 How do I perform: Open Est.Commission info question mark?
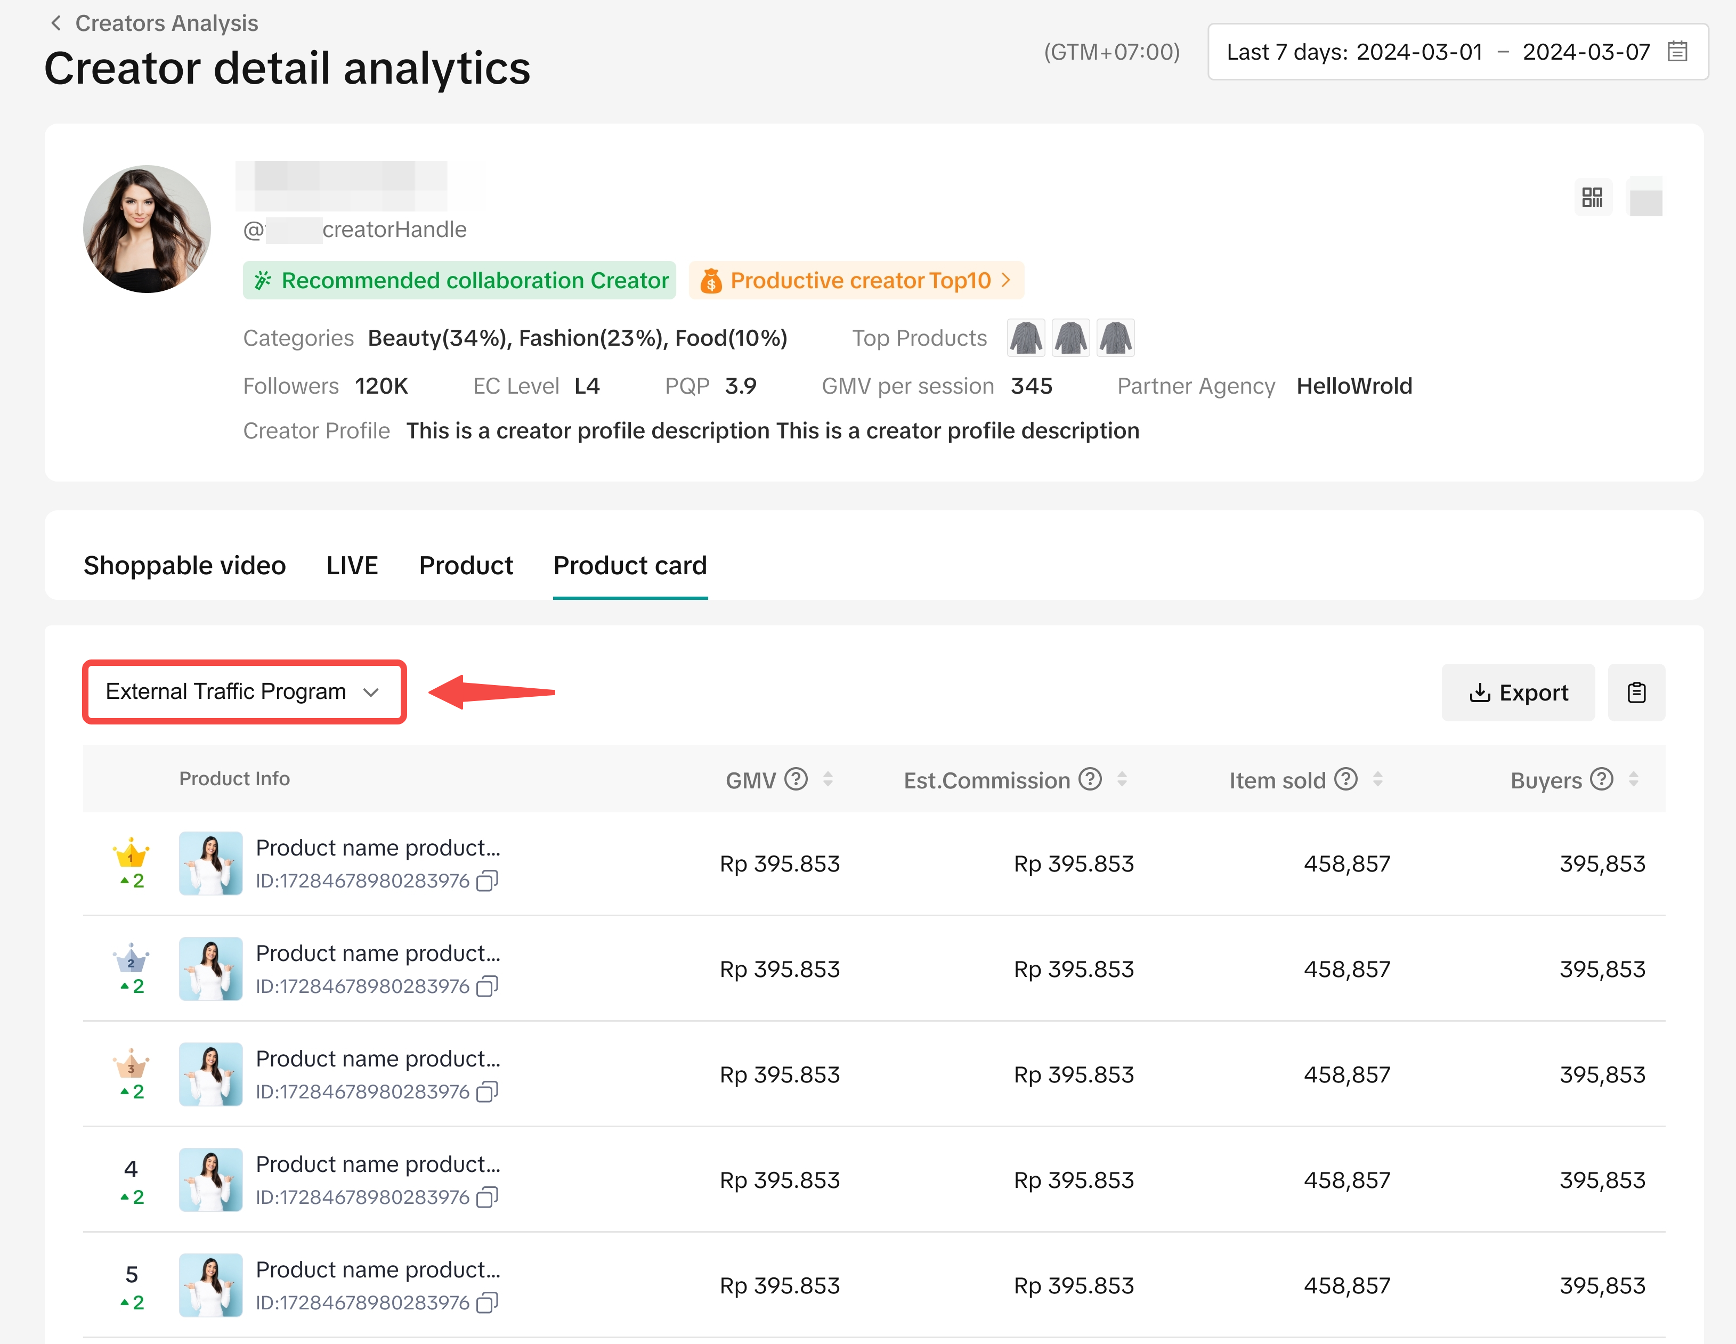pos(1090,779)
